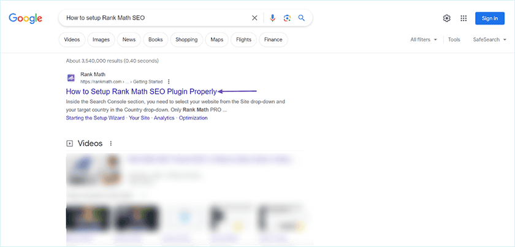The height and width of the screenshot is (247, 515).
Task: Open Your Site sitelink
Action: [139, 118]
